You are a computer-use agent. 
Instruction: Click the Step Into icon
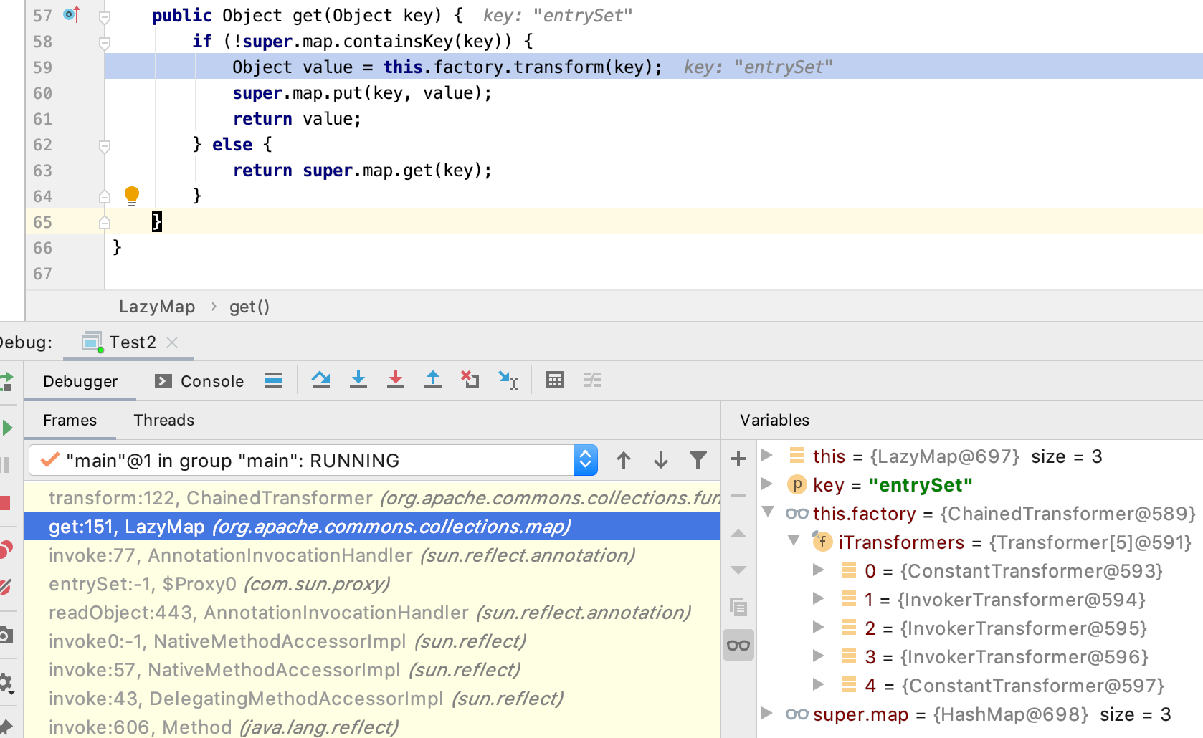pyautogui.click(x=358, y=380)
